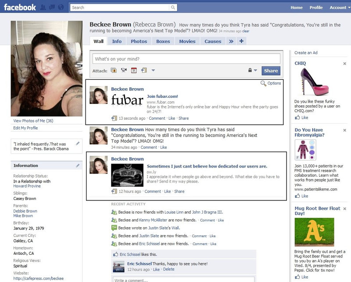Image resolution: width=351 pixels, height=282 pixels.
Task: Delete Eric Schissel's comment
Action: 168,269
